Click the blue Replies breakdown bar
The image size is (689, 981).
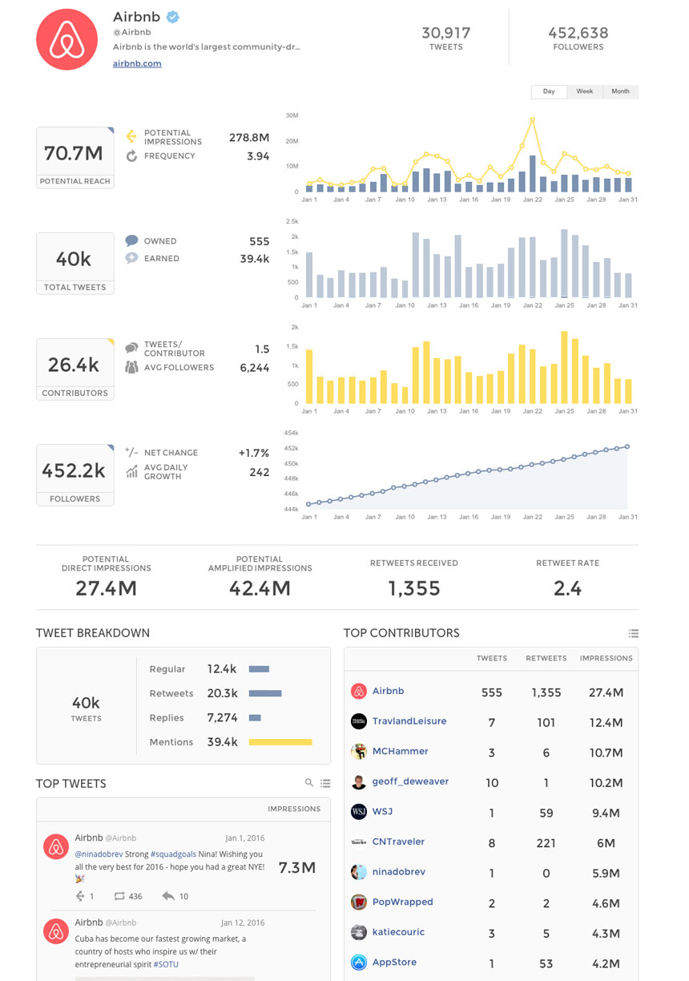click(255, 718)
